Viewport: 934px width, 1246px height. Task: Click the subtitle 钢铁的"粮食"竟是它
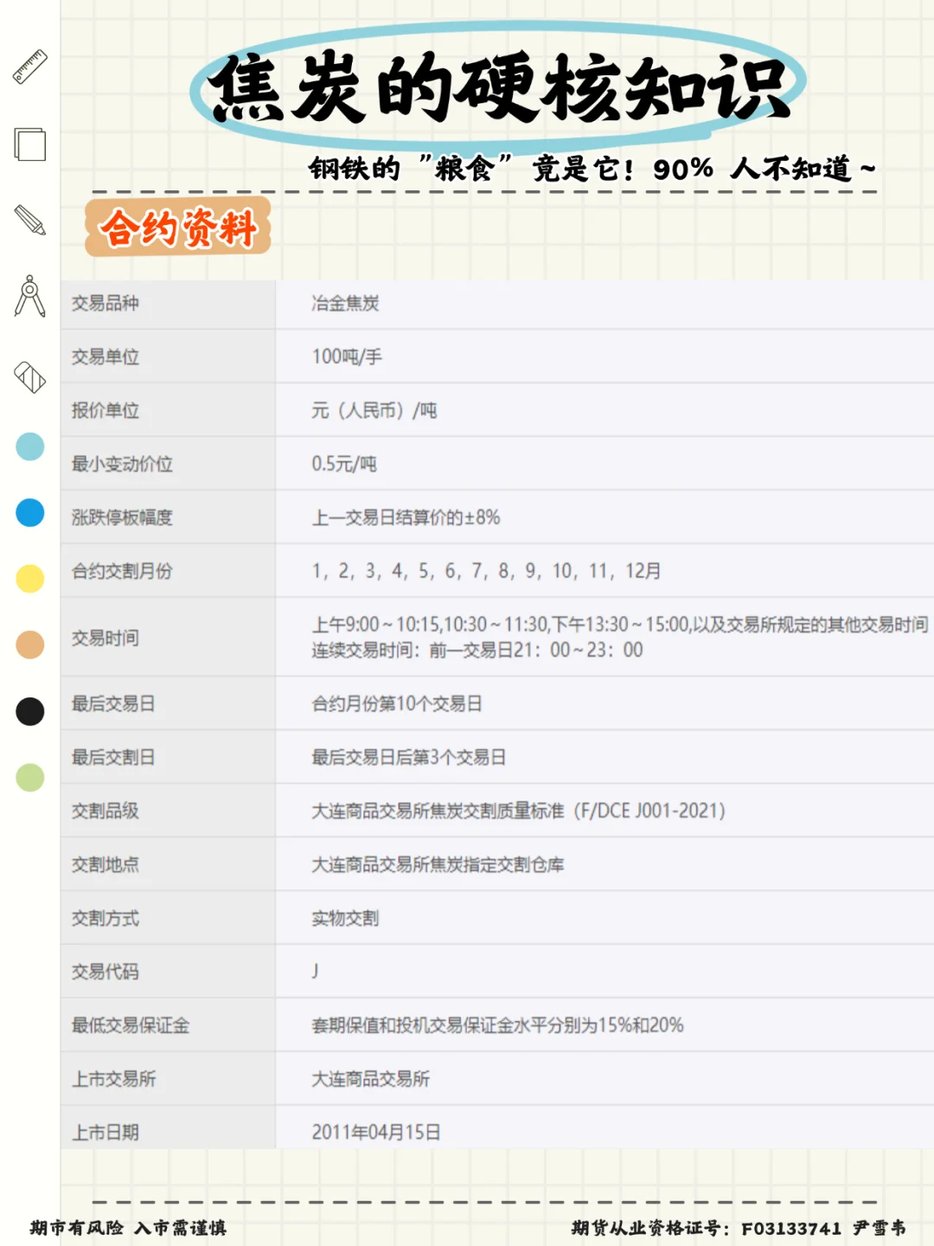tap(471, 168)
